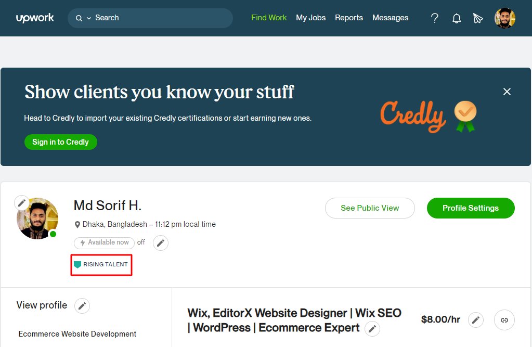Click the $8.00/hr rate text
The width and height of the screenshot is (532, 347).
tap(440, 319)
